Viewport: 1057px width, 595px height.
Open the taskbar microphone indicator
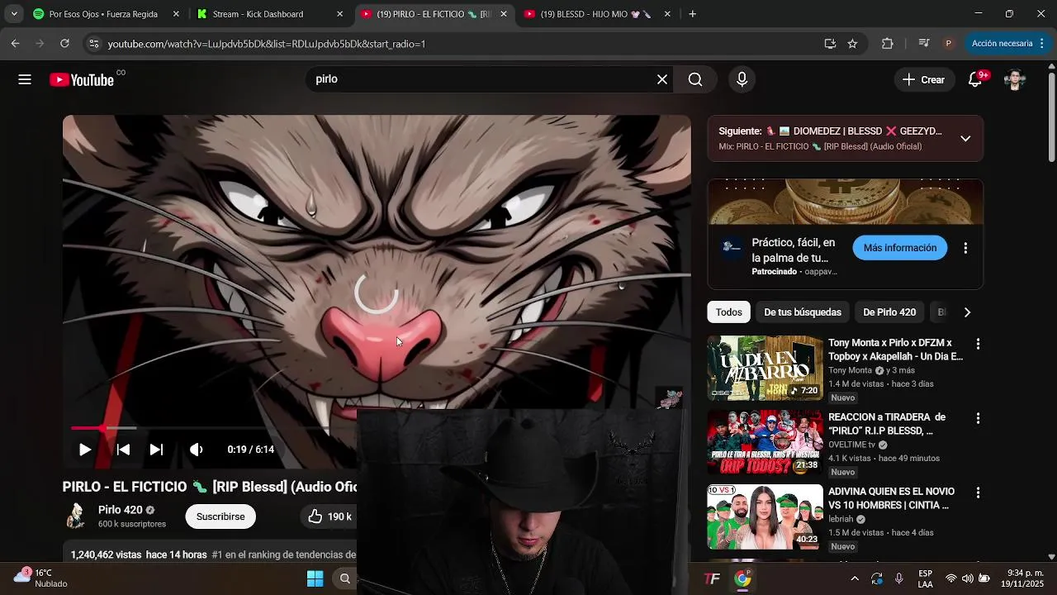coord(899,578)
